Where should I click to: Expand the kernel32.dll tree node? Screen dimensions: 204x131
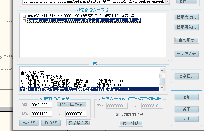(24, 21)
